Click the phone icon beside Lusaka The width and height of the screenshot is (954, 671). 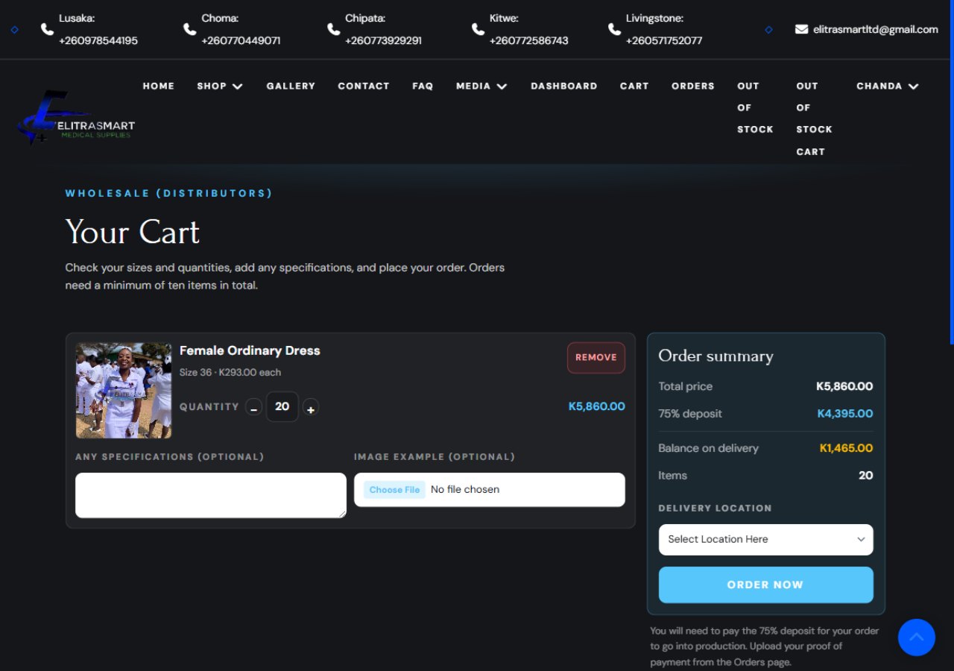point(47,29)
